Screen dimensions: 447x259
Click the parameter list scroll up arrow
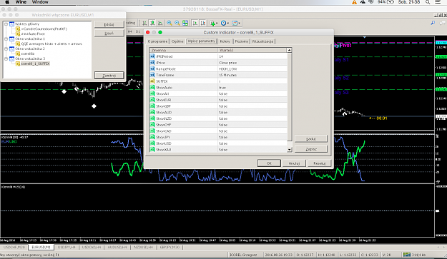click(290, 51)
